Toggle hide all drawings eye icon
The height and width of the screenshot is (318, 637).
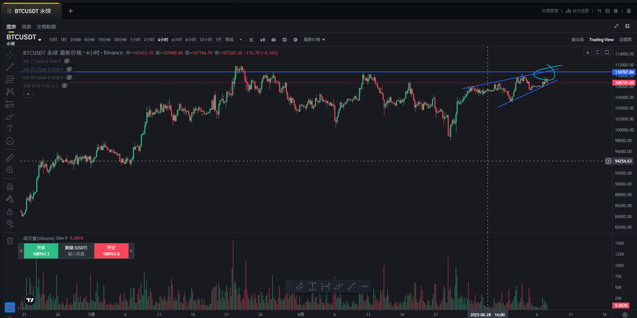click(10, 223)
